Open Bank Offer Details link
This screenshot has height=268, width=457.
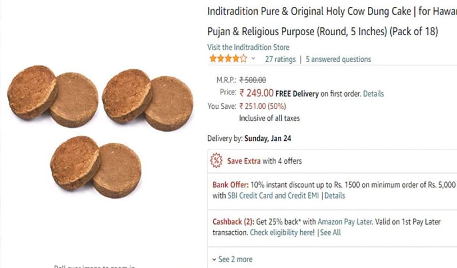[x=335, y=196]
